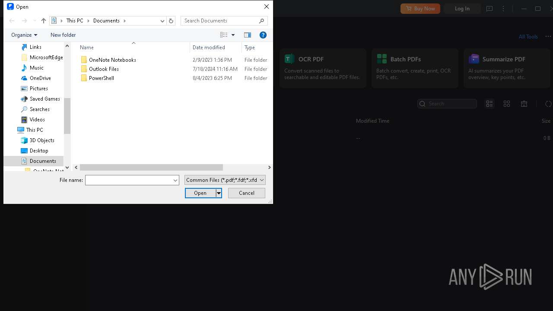
Task: Toggle the preview pane
Action: point(248,35)
